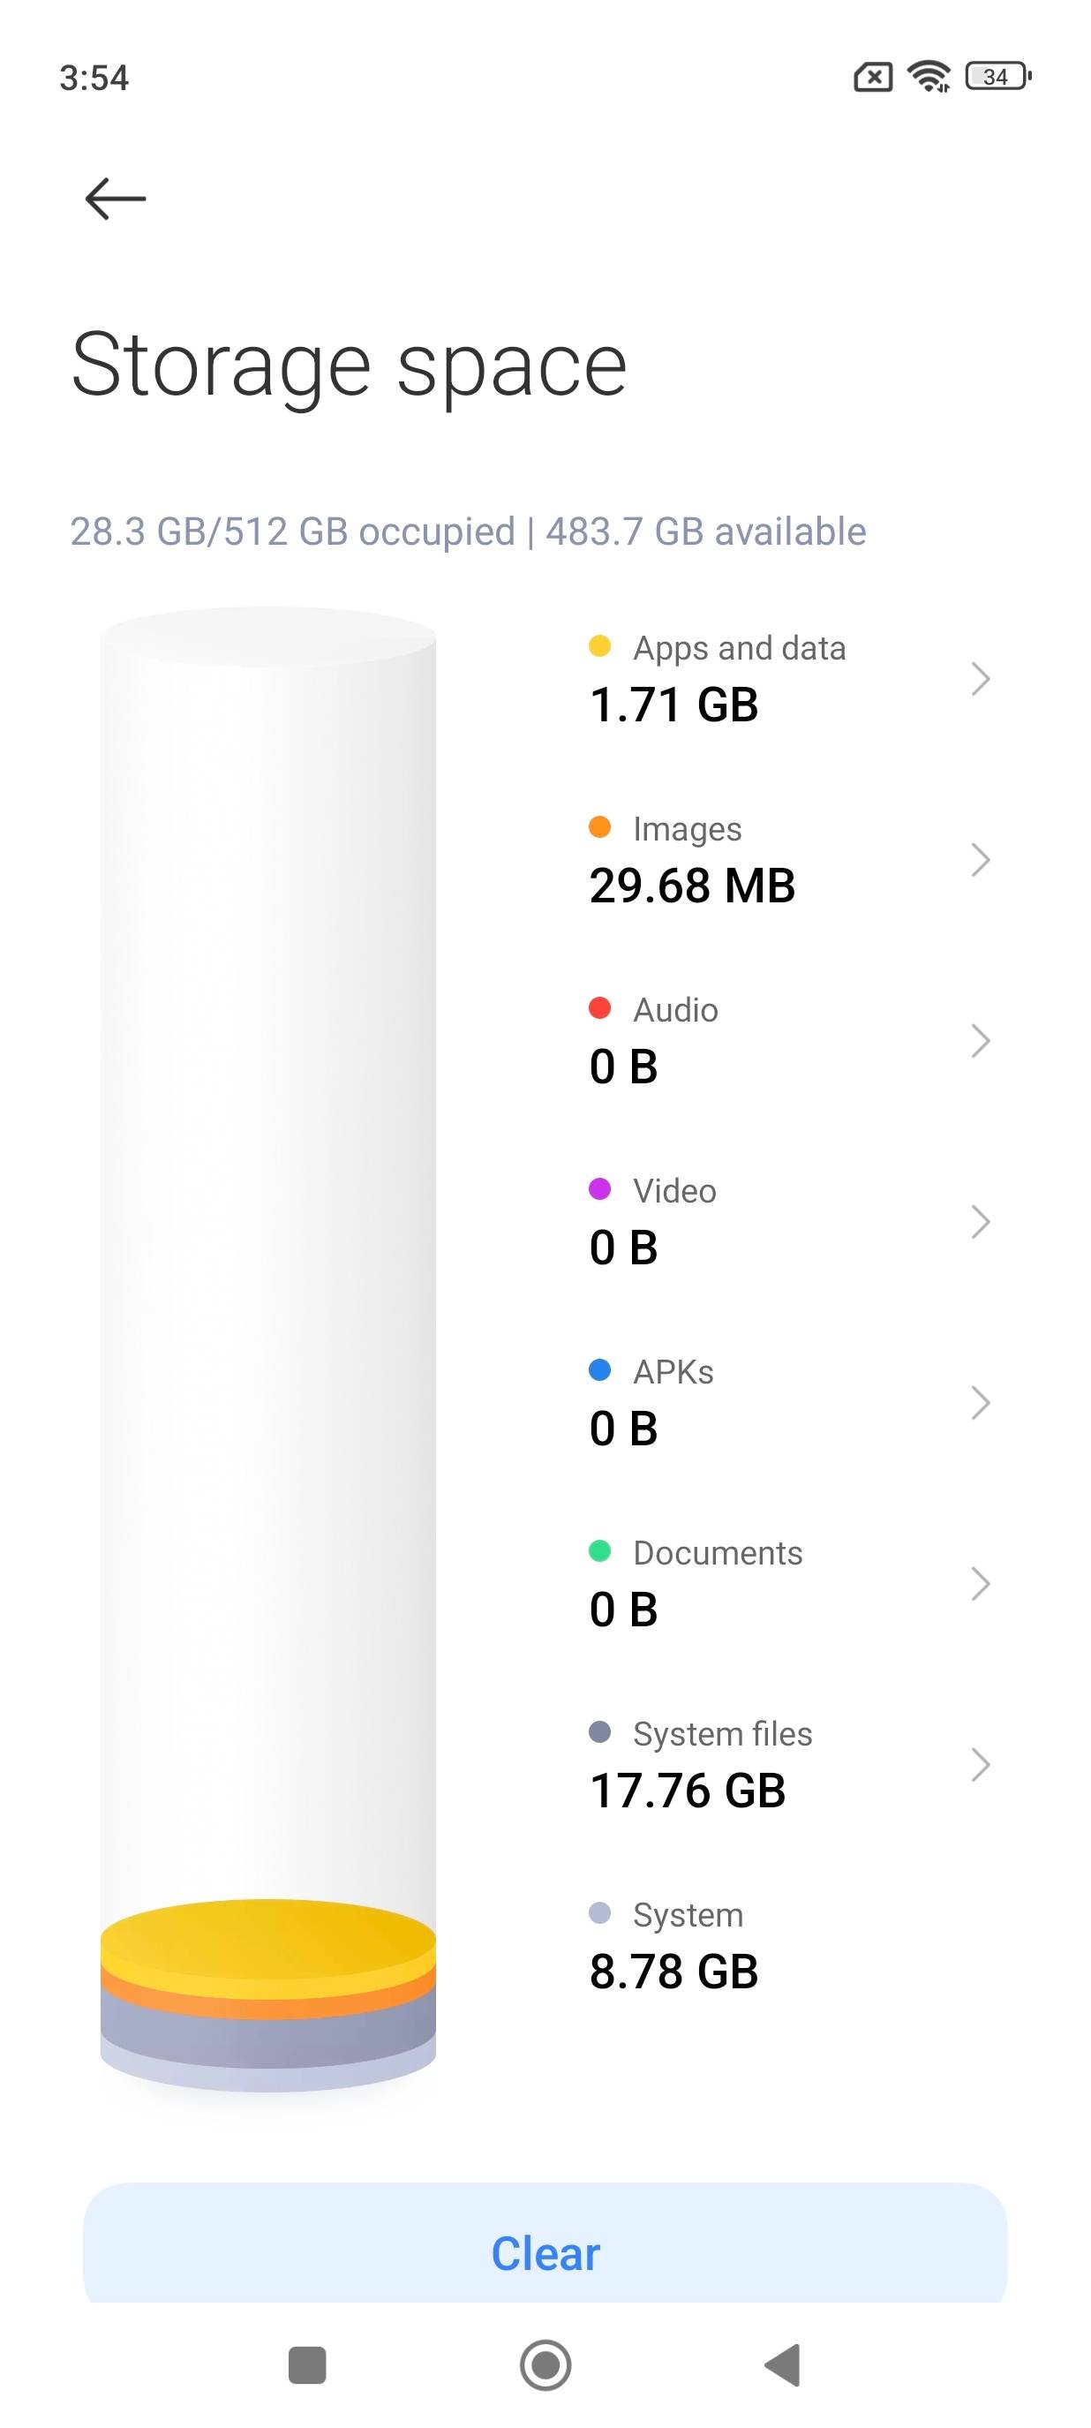Open APKs category chevron

[x=980, y=1403]
